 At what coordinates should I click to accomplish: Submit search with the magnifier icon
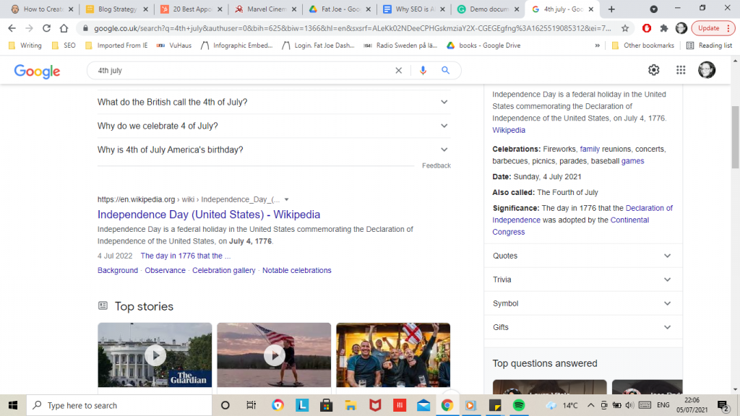[x=445, y=70]
